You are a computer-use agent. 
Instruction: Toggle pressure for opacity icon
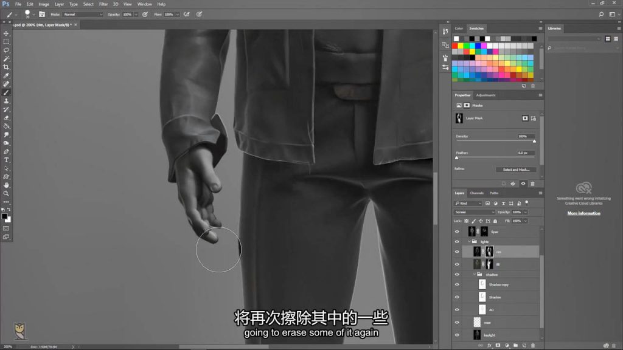click(x=145, y=15)
